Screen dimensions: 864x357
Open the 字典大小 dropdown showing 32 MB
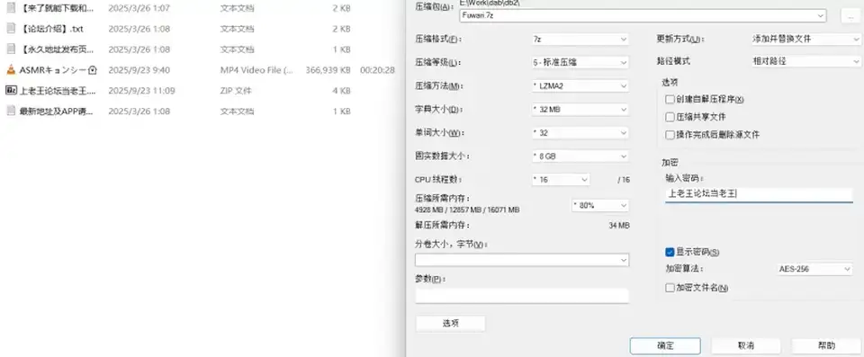(x=580, y=110)
